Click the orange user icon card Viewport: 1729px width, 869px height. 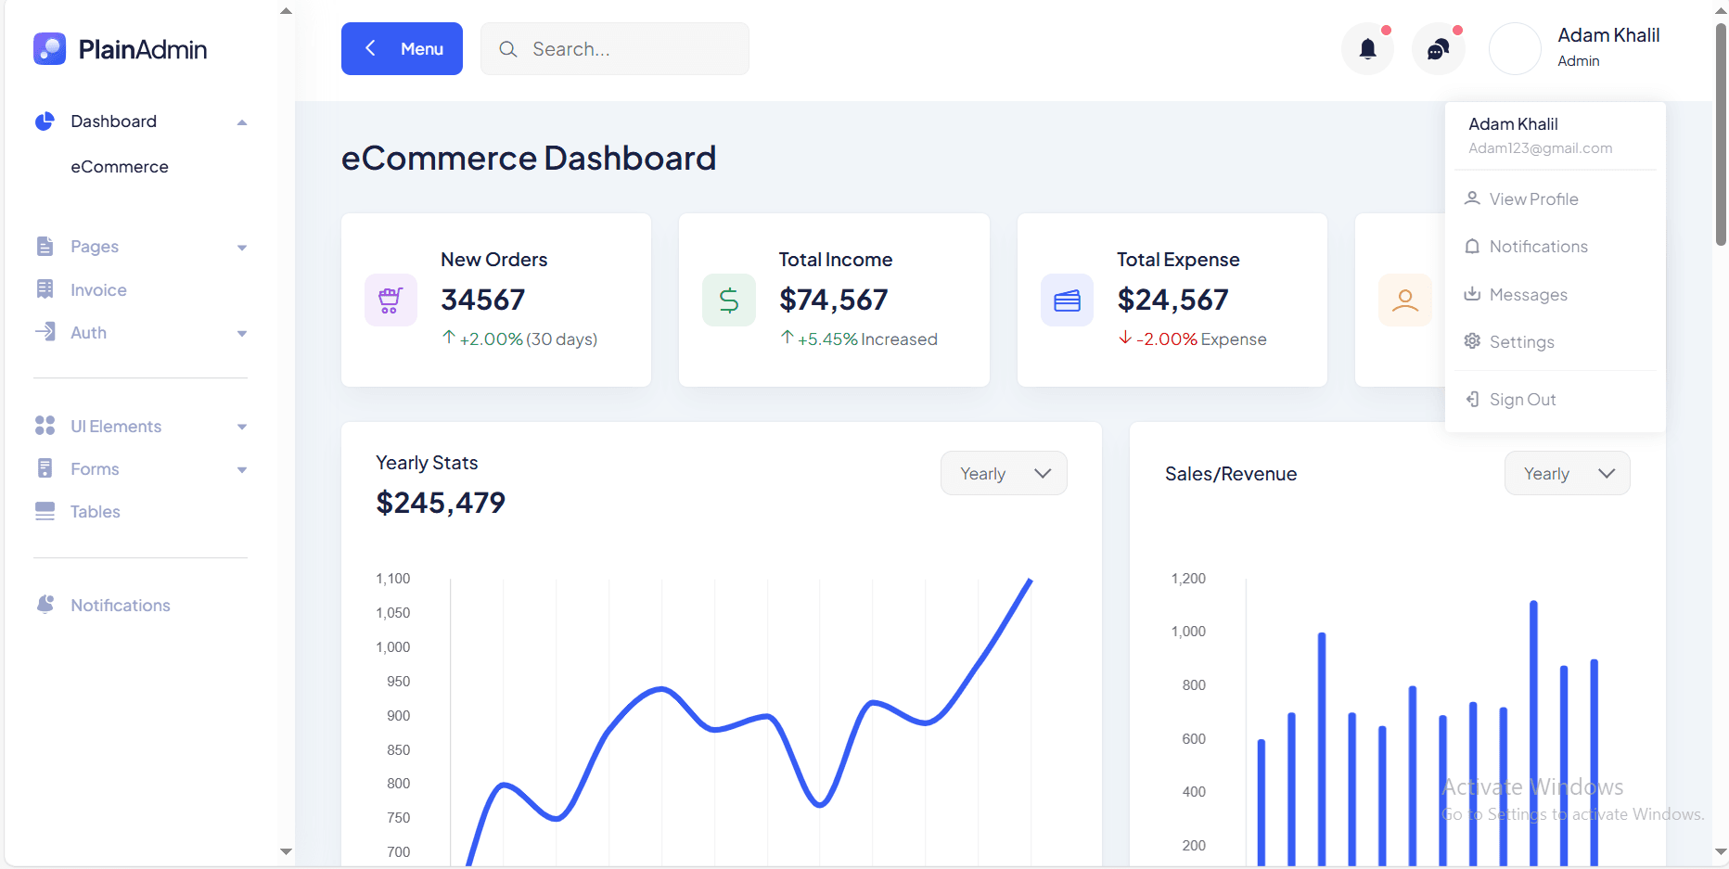[x=1404, y=300]
